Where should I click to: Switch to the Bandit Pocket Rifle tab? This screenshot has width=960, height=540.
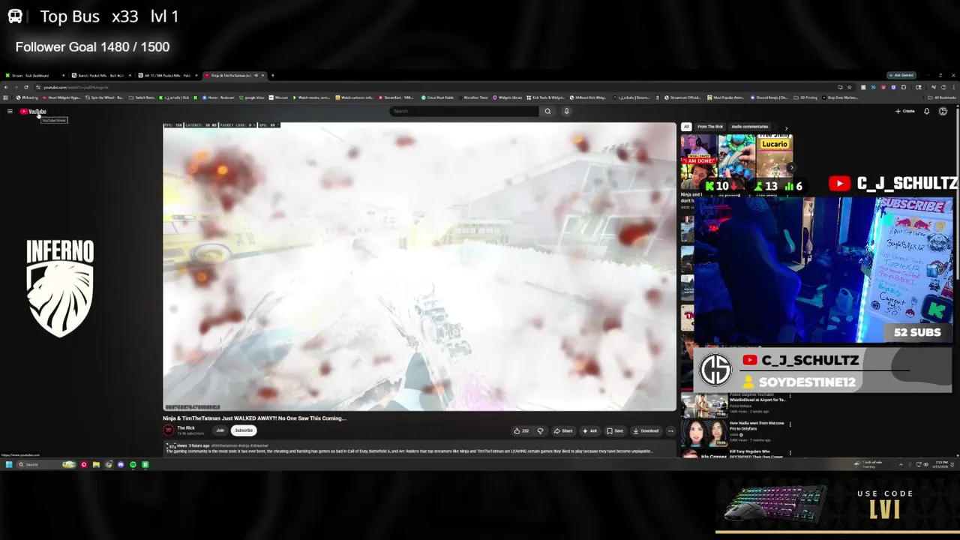coord(101,75)
